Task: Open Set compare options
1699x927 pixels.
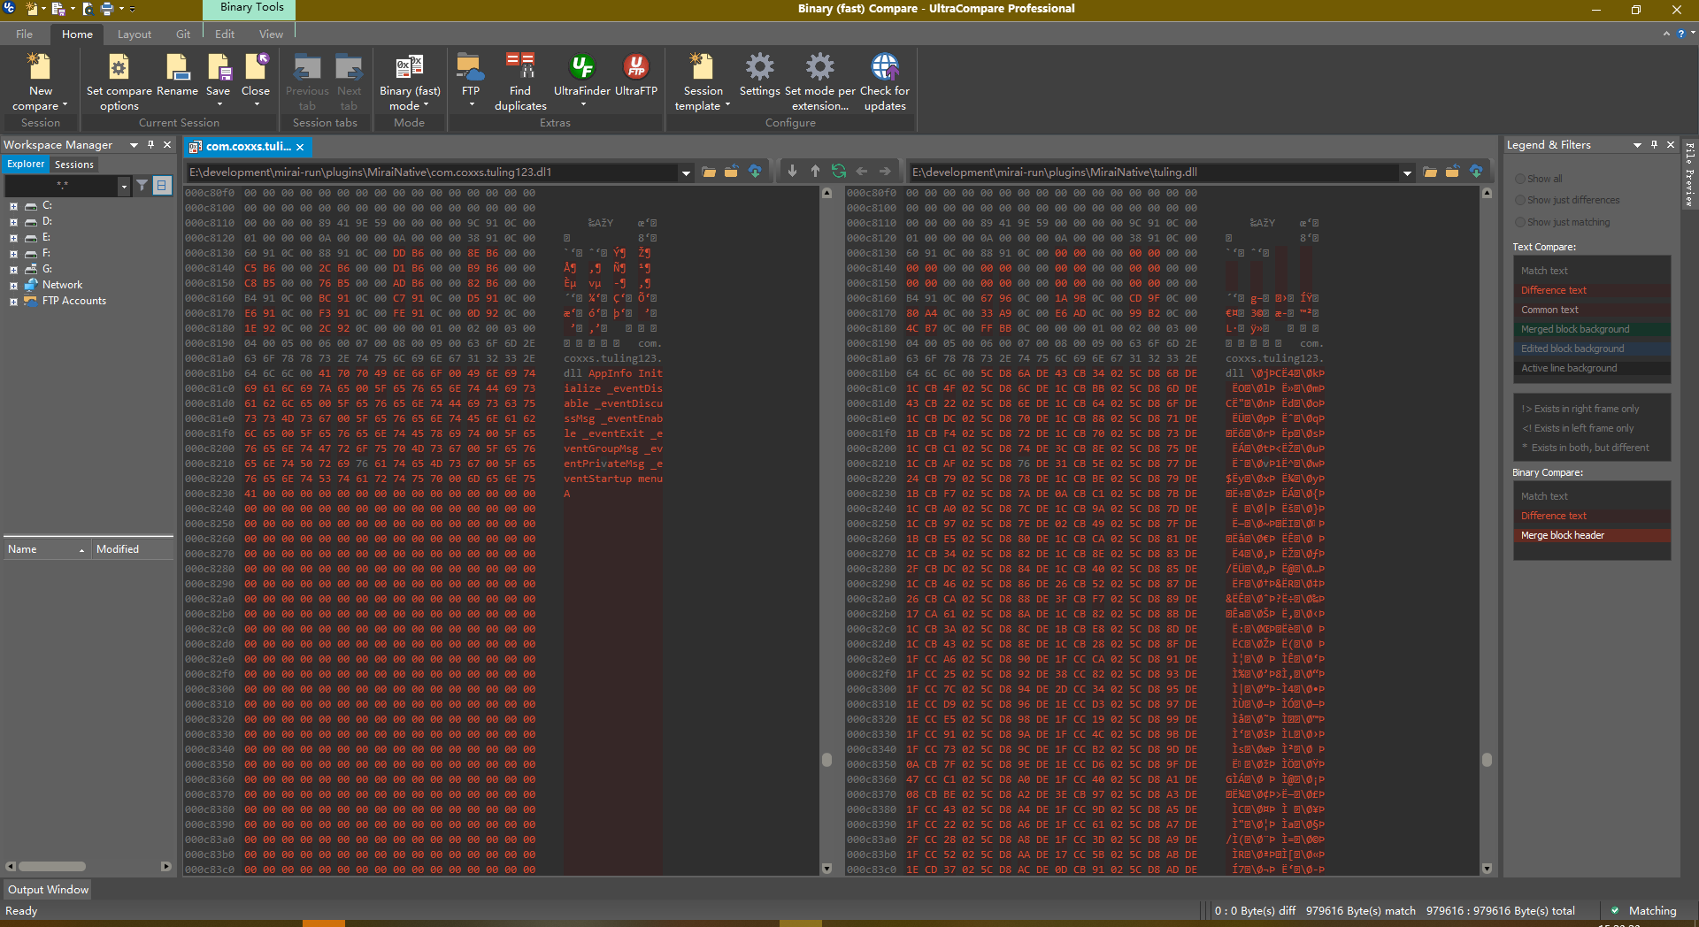Action: pyautogui.click(x=119, y=81)
